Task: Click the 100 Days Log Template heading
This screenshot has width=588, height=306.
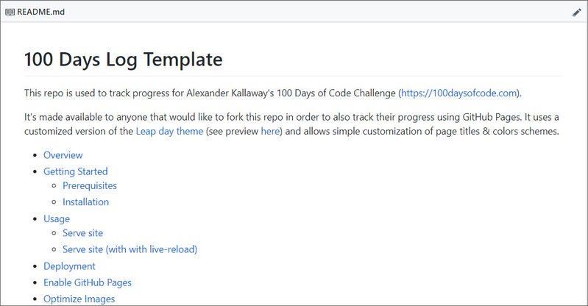Action: tap(124, 60)
